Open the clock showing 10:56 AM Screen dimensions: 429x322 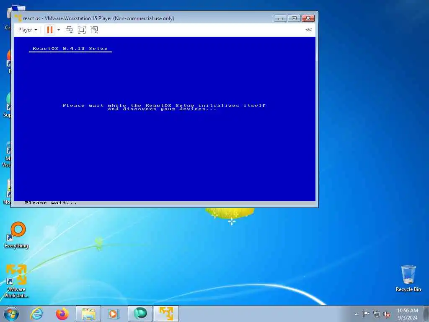click(x=407, y=314)
